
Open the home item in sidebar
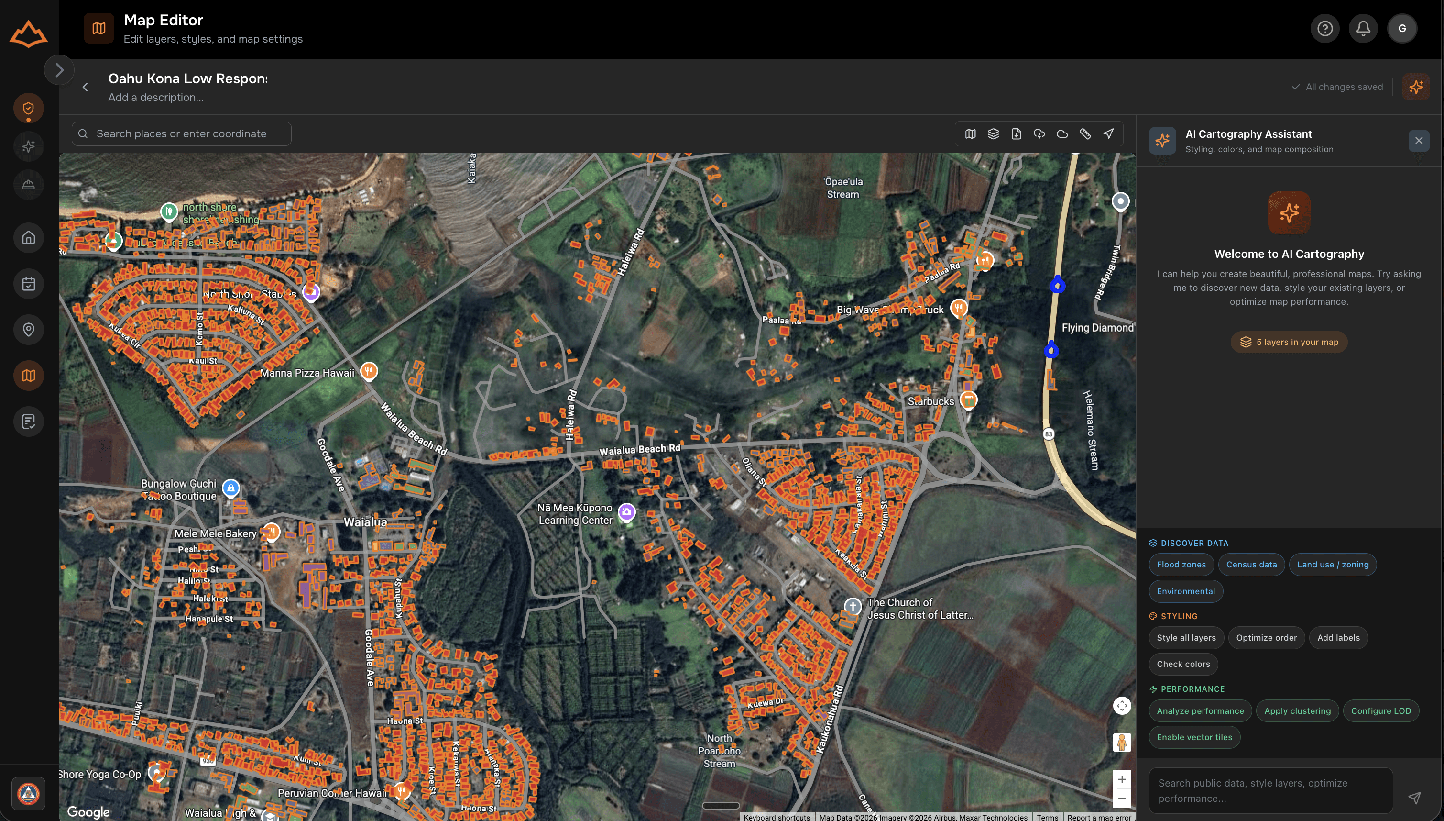28,238
